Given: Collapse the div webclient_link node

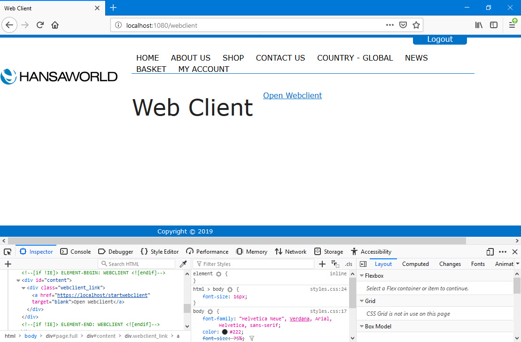Looking at the screenshot, I should pyautogui.click(x=23, y=288).
